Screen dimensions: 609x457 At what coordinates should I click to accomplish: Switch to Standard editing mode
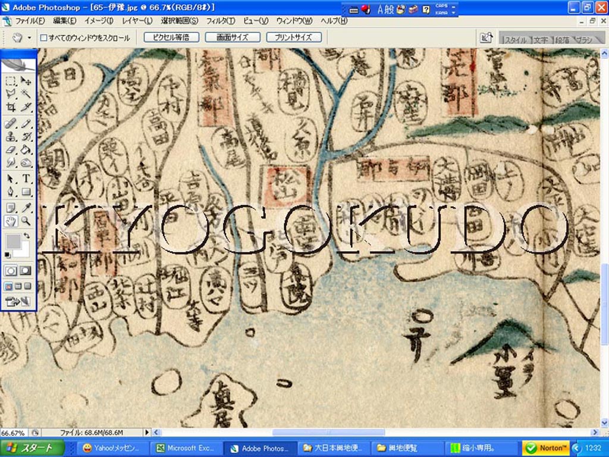[11, 271]
